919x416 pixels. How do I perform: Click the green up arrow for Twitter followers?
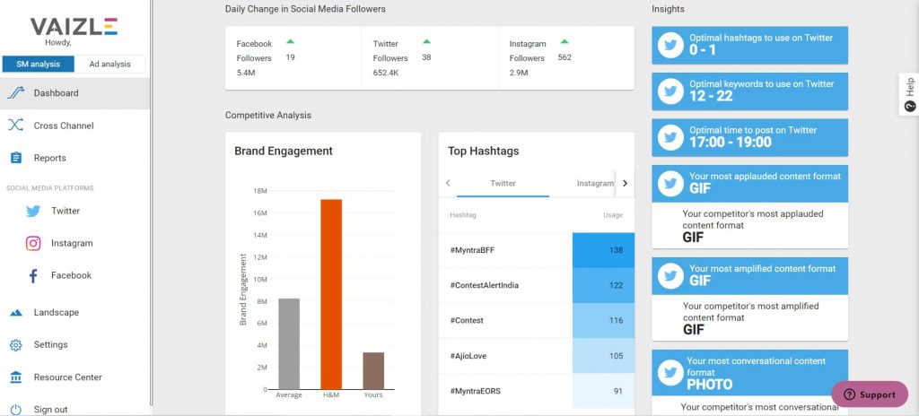tap(426, 41)
